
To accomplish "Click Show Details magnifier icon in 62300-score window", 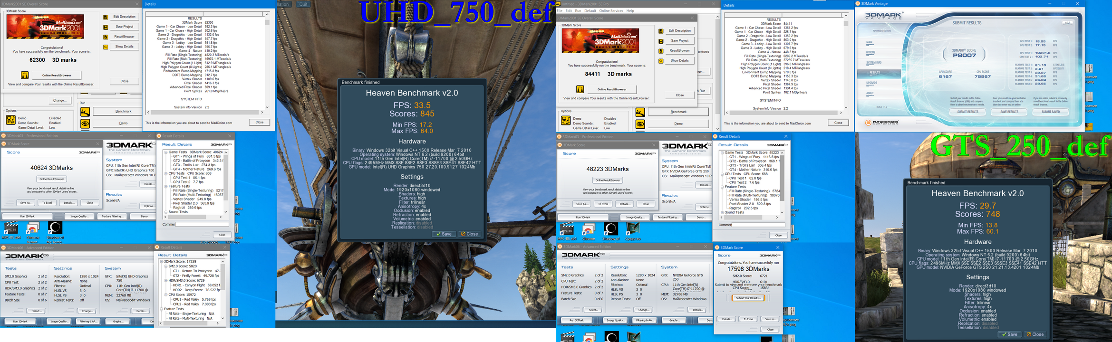I will 106,47.
